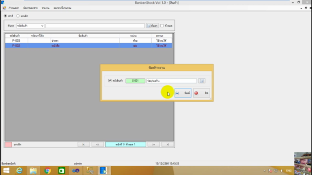Click BanbanSoft in the status bar
This screenshot has height=175, width=312.
pyautogui.click(x=9, y=163)
